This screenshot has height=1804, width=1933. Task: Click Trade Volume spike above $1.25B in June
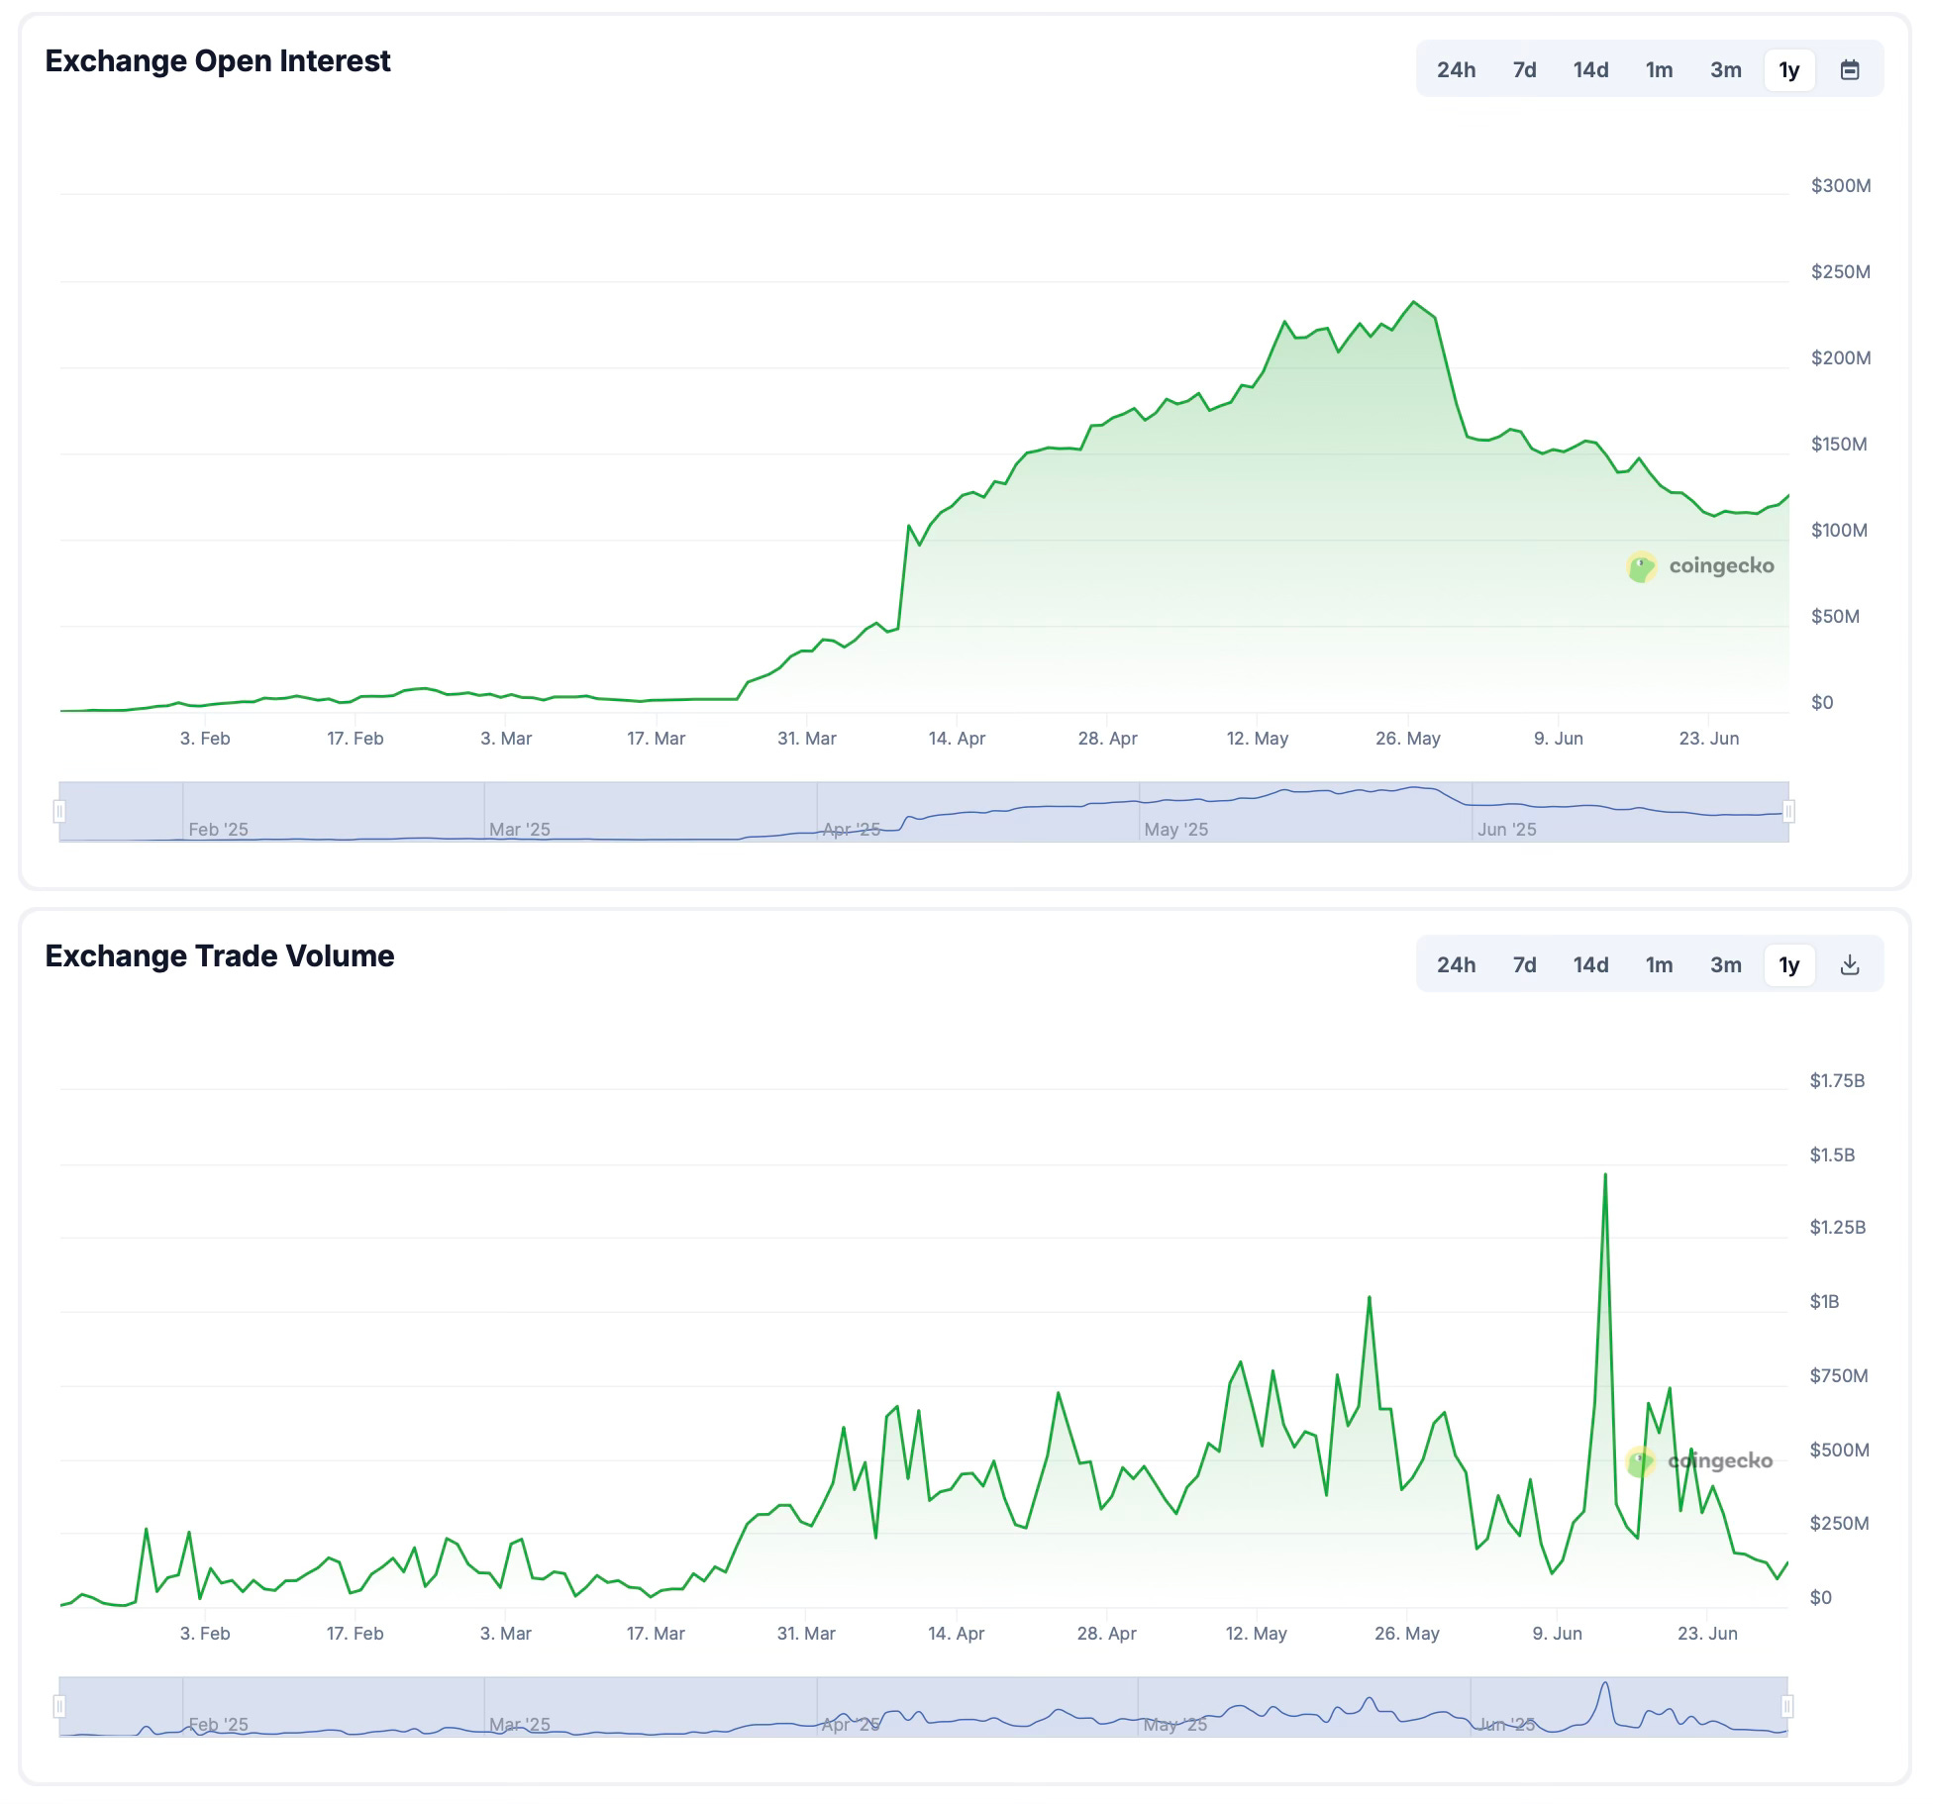tap(1604, 1174)
